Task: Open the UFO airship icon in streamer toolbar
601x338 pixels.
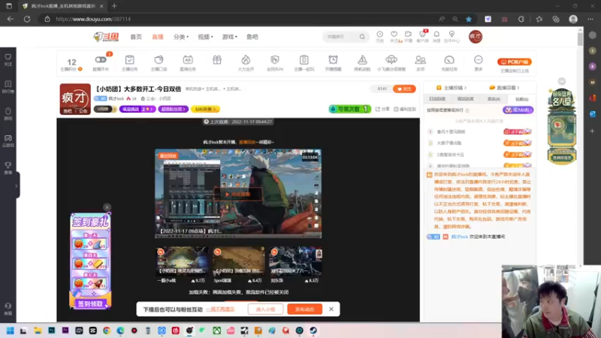Action: tap(391, 60)
